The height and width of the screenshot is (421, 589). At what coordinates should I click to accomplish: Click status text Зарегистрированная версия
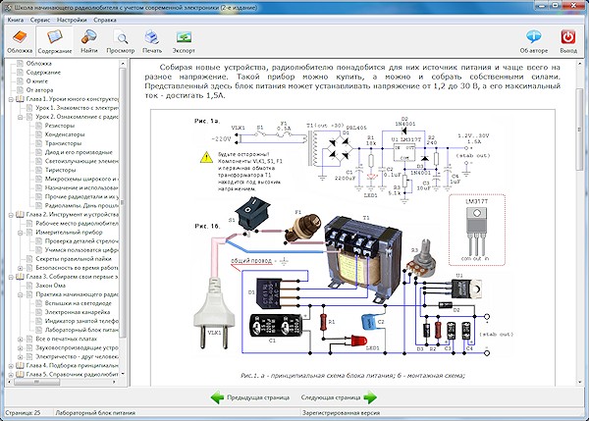click(x=342, y=413)
